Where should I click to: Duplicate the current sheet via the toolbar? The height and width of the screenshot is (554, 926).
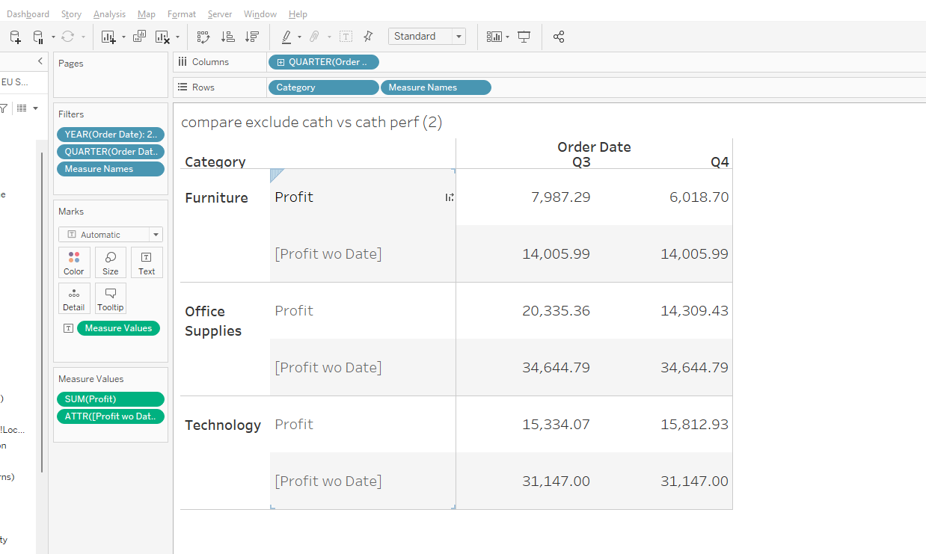[x=140, y=36]
